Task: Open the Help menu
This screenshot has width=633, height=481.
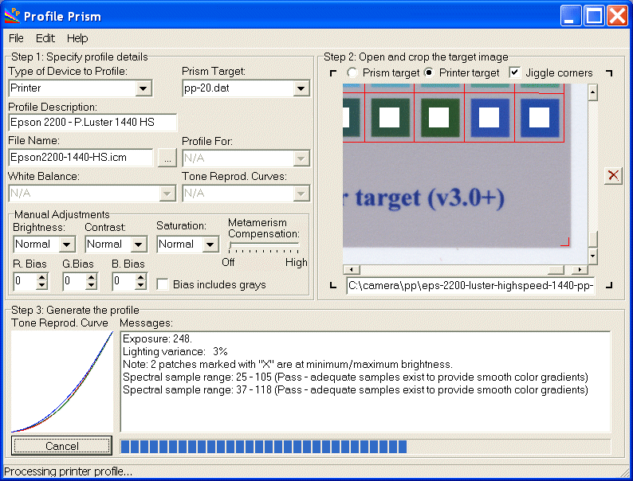Action: 77,38
